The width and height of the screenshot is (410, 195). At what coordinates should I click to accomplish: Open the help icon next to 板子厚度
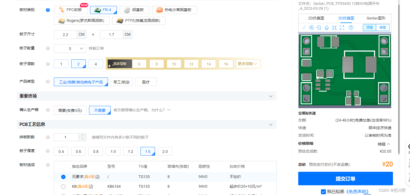48,151
